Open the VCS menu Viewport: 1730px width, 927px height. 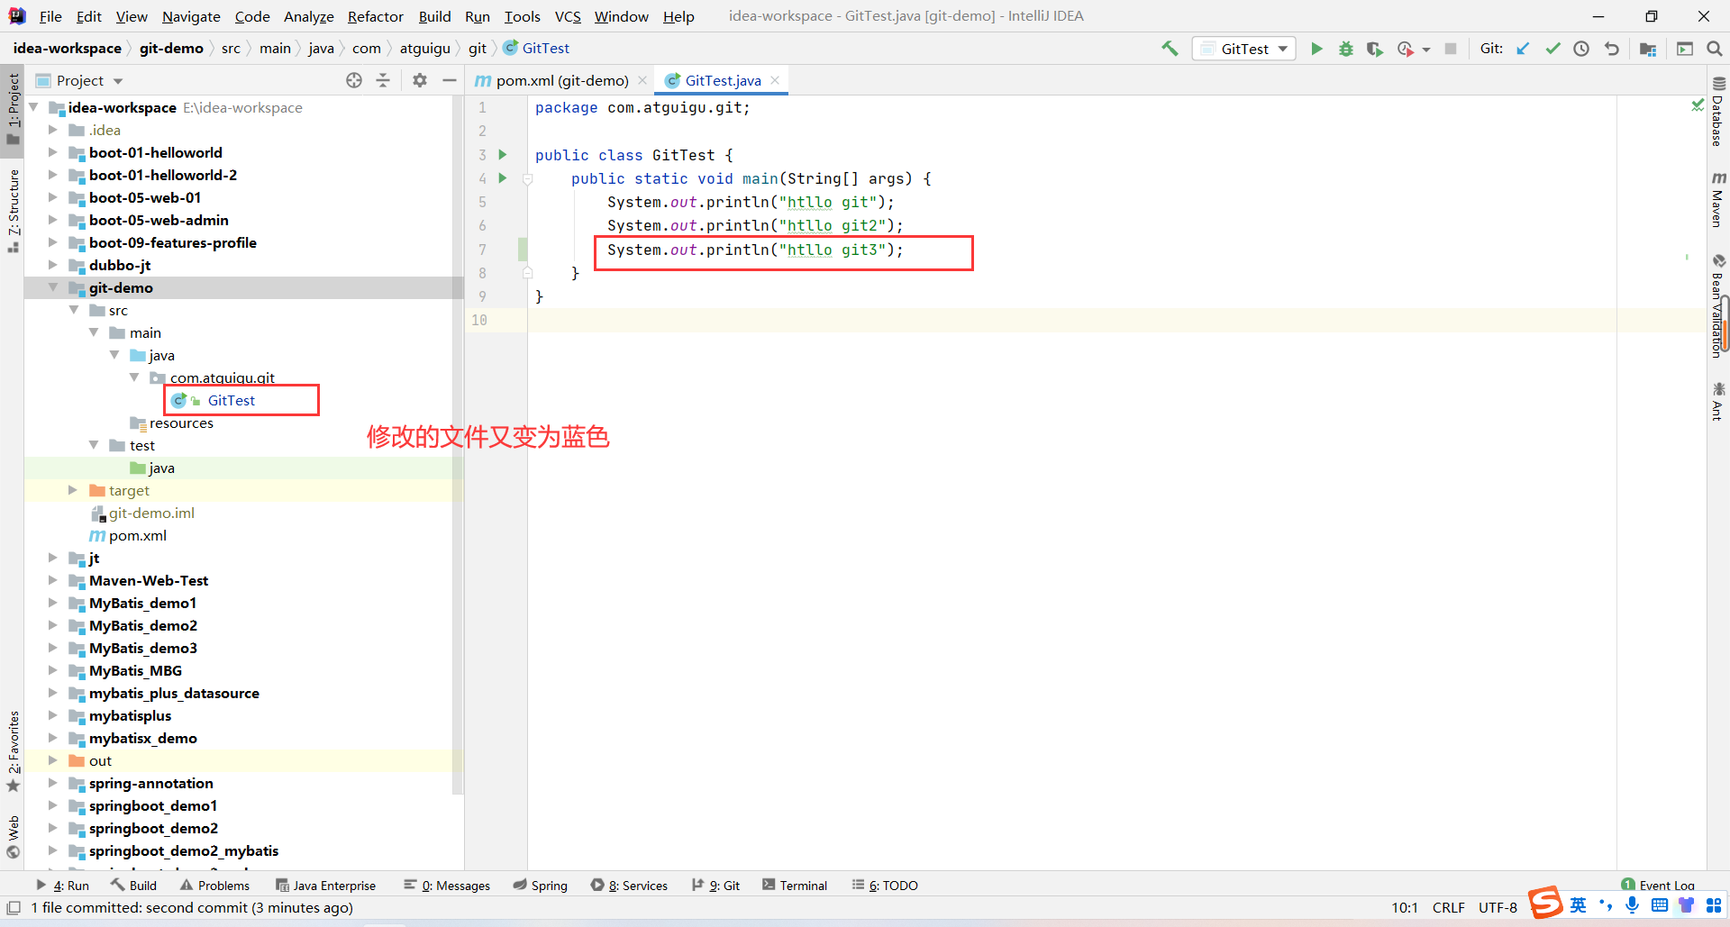[x=568, y=16]
